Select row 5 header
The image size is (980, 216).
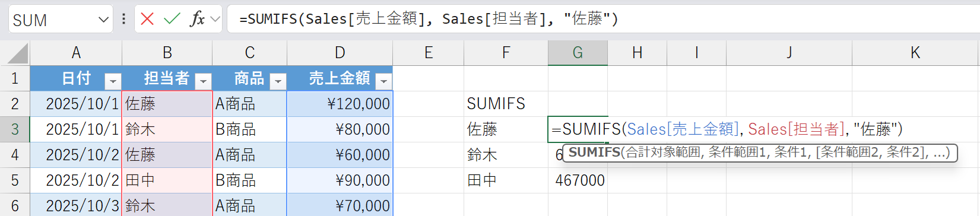pyautogui.click(x=15, y=180)
